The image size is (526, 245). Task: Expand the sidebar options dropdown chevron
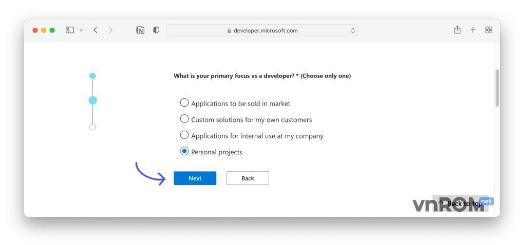(x=81, y=30)
